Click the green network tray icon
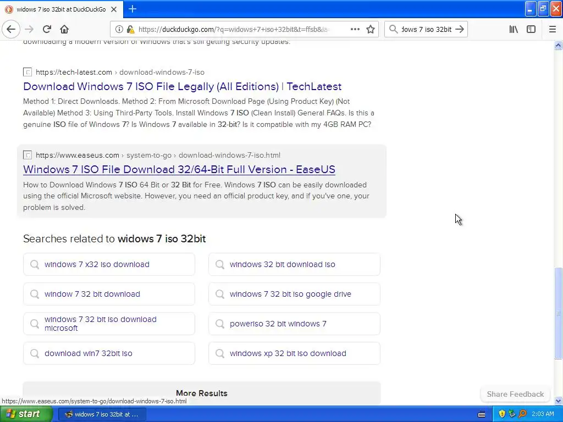This screenshot has width=563, height=422. coord(512,414)
